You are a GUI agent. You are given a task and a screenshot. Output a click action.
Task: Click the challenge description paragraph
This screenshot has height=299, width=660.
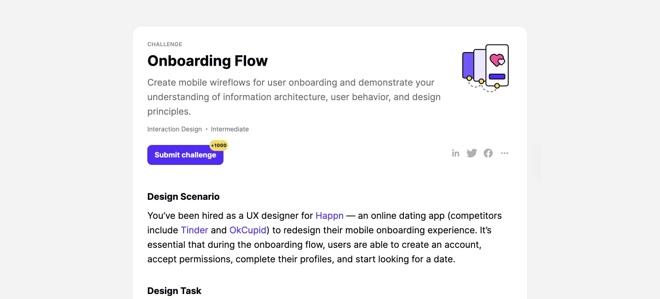coord(294,96)
